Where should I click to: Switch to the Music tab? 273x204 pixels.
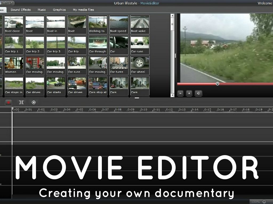click(x=42, y=10)
